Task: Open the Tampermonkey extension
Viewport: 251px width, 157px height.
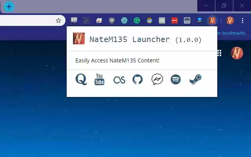Action: (187, 20)
